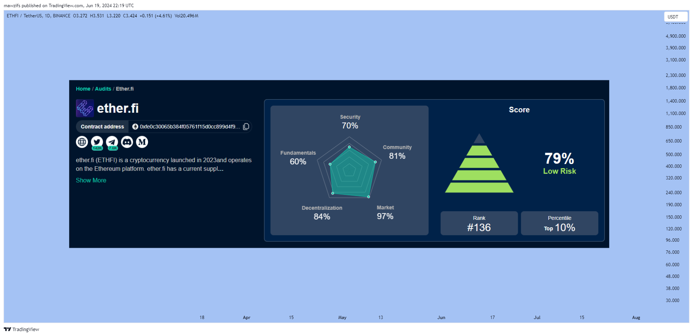Click the Fundamentals 60% label
Screen dimensions: 693x336
[298, 158]
